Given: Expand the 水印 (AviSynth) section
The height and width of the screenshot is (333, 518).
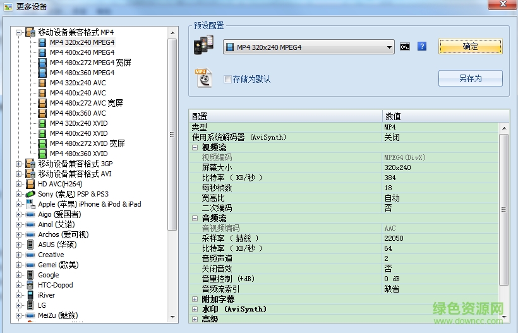Looking at the screenshot, I should point(195,309).
